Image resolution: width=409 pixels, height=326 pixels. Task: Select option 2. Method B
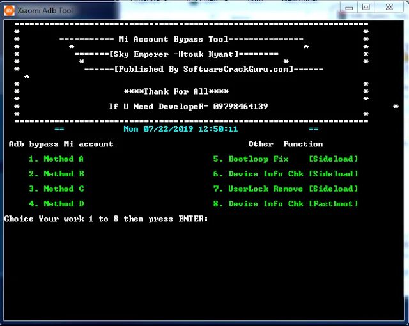tap(56, 174)
